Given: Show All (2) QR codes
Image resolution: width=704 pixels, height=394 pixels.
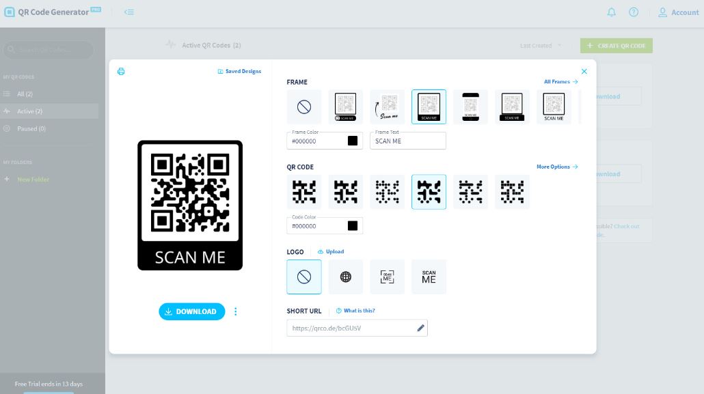Looking at the screenshot, I should 25,94.
